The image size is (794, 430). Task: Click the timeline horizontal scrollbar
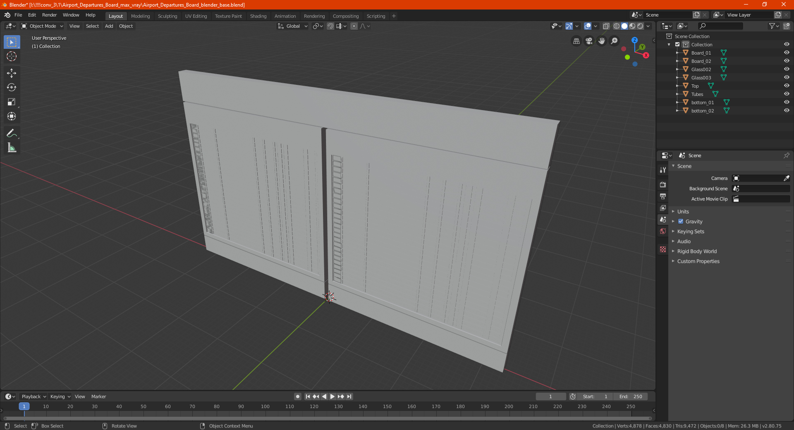(328, 418)
